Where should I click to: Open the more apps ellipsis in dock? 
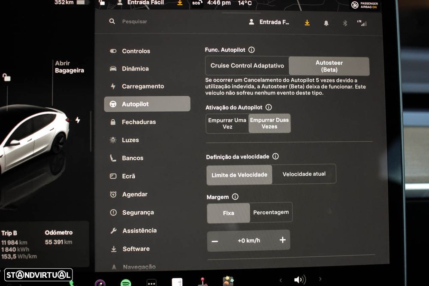151,283
